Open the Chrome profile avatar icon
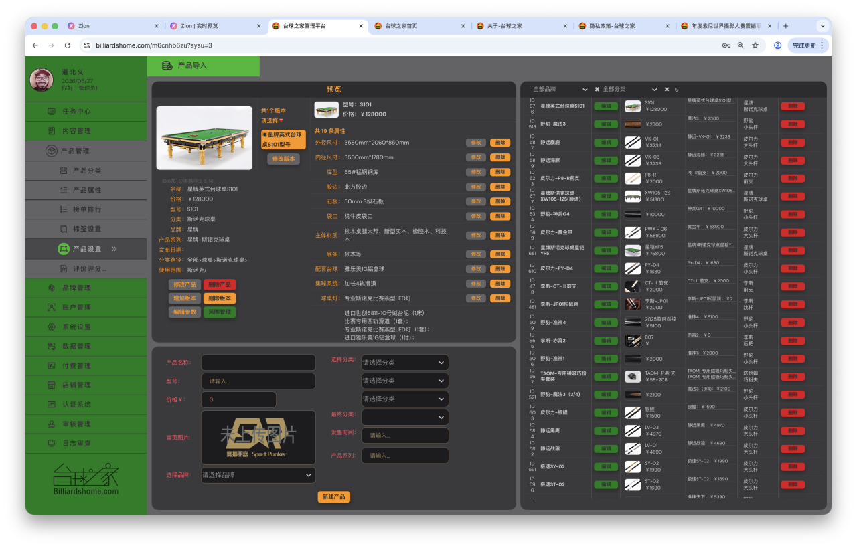This screenshot has width=857, height=548. pyautogui.click(x=777, y=45)
